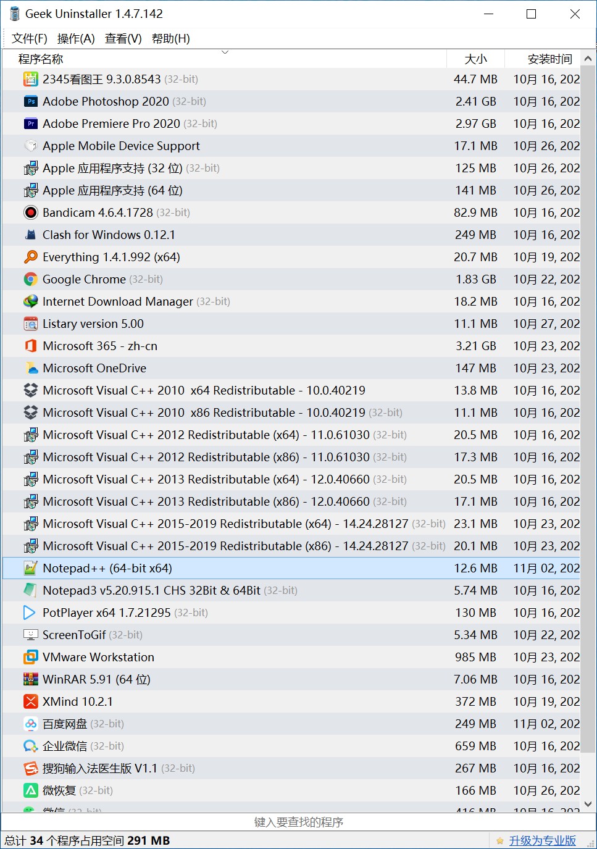Click the Adobe Photoshop 2020 icon
597x849 pixels.
click(30, 101)
